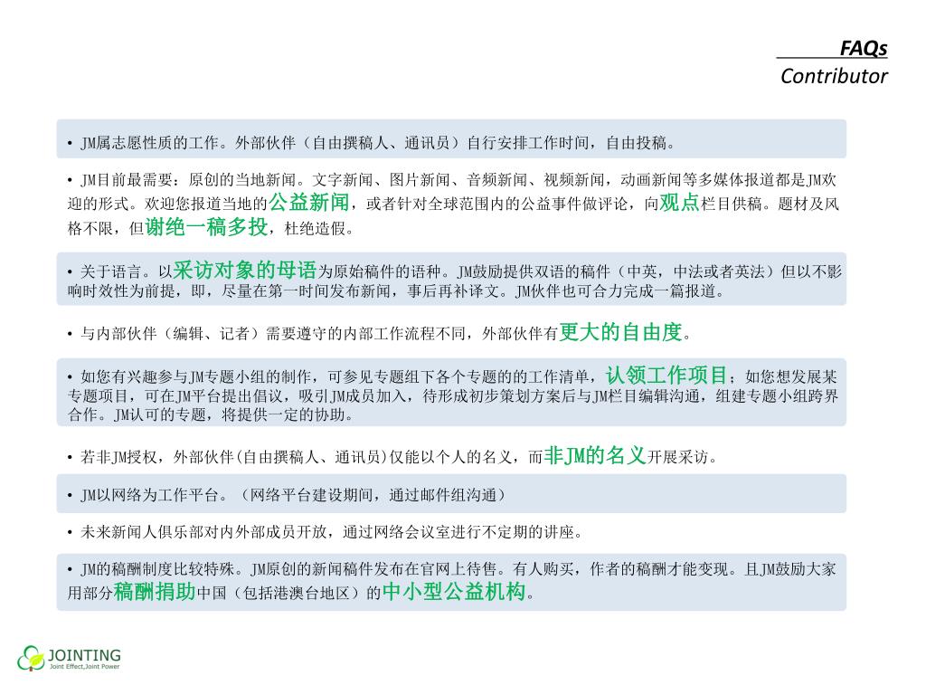Click the green text 非JM的名义
This screenshot has width=926, height=695.
point(594,455)
